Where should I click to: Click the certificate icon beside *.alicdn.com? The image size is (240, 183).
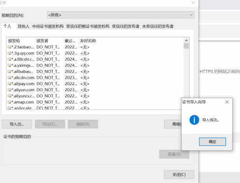coord(9,77)
